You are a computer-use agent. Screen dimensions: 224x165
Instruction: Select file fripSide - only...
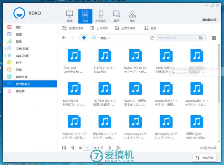coord(105,127)
